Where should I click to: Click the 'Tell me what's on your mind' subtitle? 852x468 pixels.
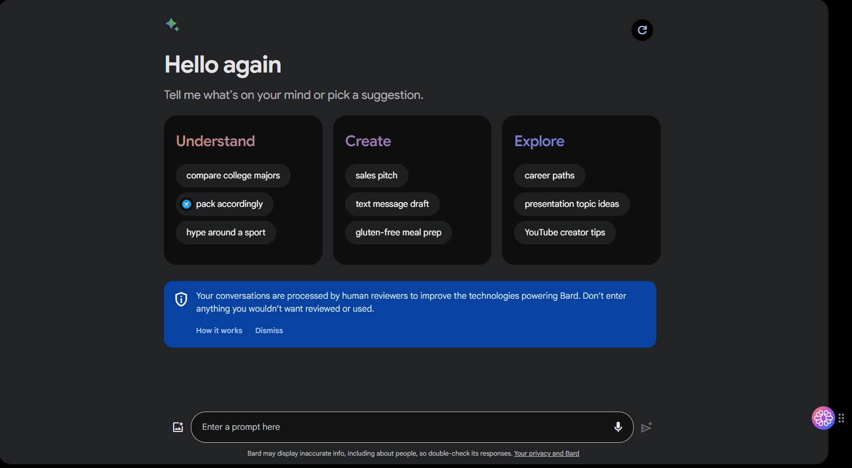pyautogui.click(x=293, y=95)
